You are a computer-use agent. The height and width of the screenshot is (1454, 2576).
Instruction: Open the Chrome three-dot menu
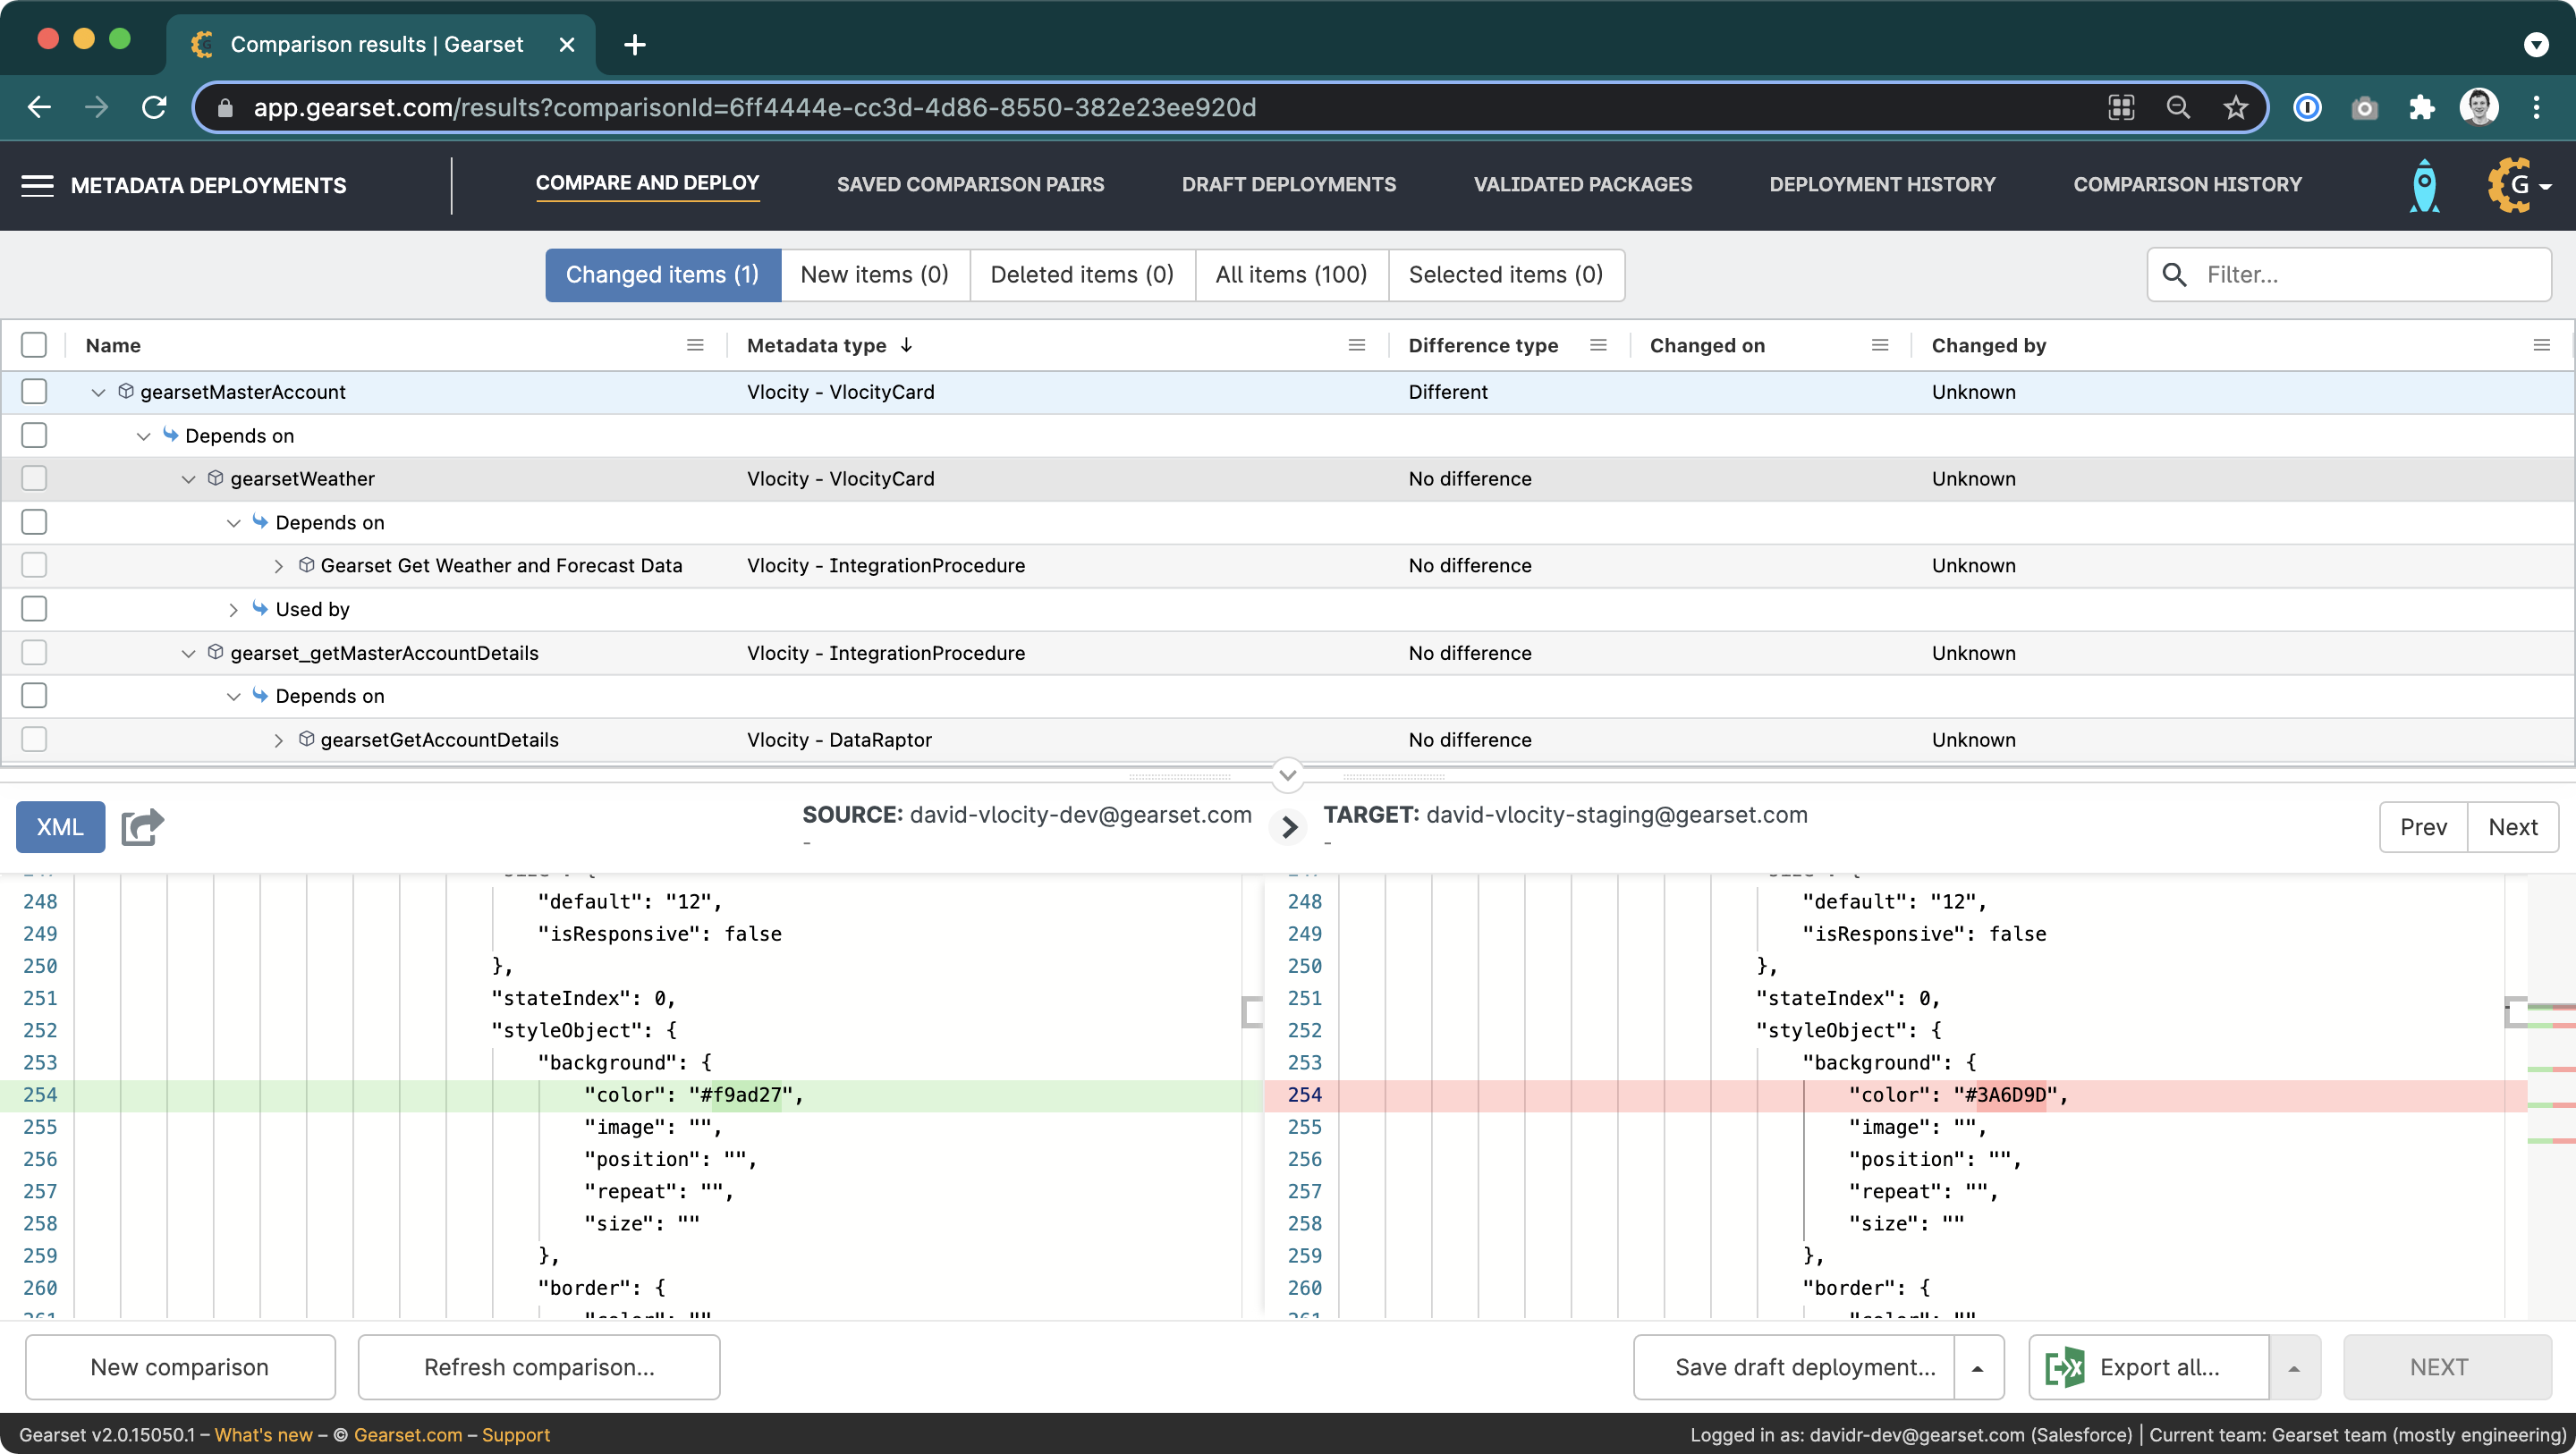tap(2537, 107)
